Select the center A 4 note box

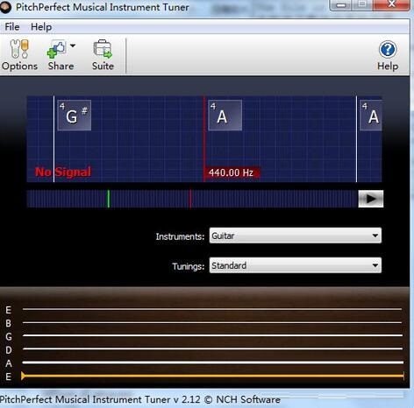tap(225, 116)
